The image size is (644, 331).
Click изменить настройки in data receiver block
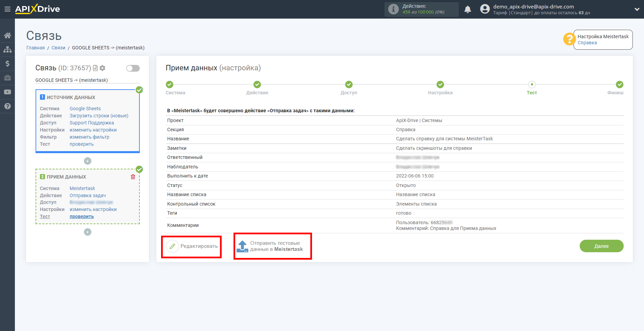pos(93,209)
